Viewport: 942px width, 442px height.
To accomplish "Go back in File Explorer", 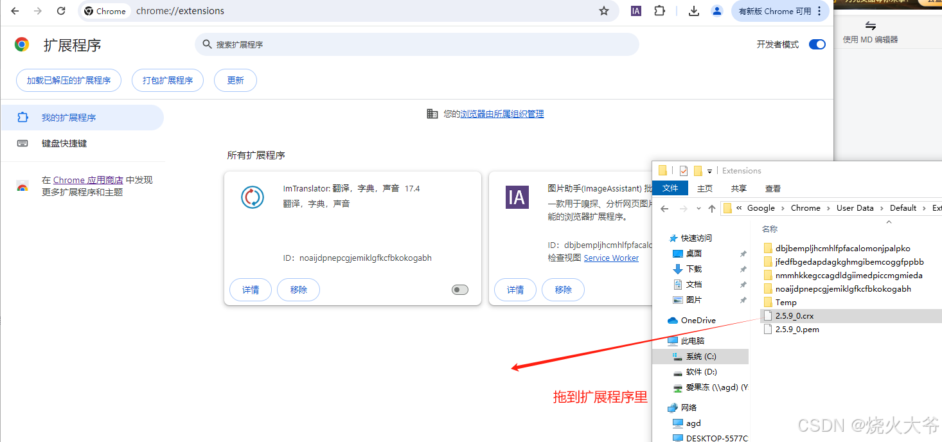I will 664,208.
